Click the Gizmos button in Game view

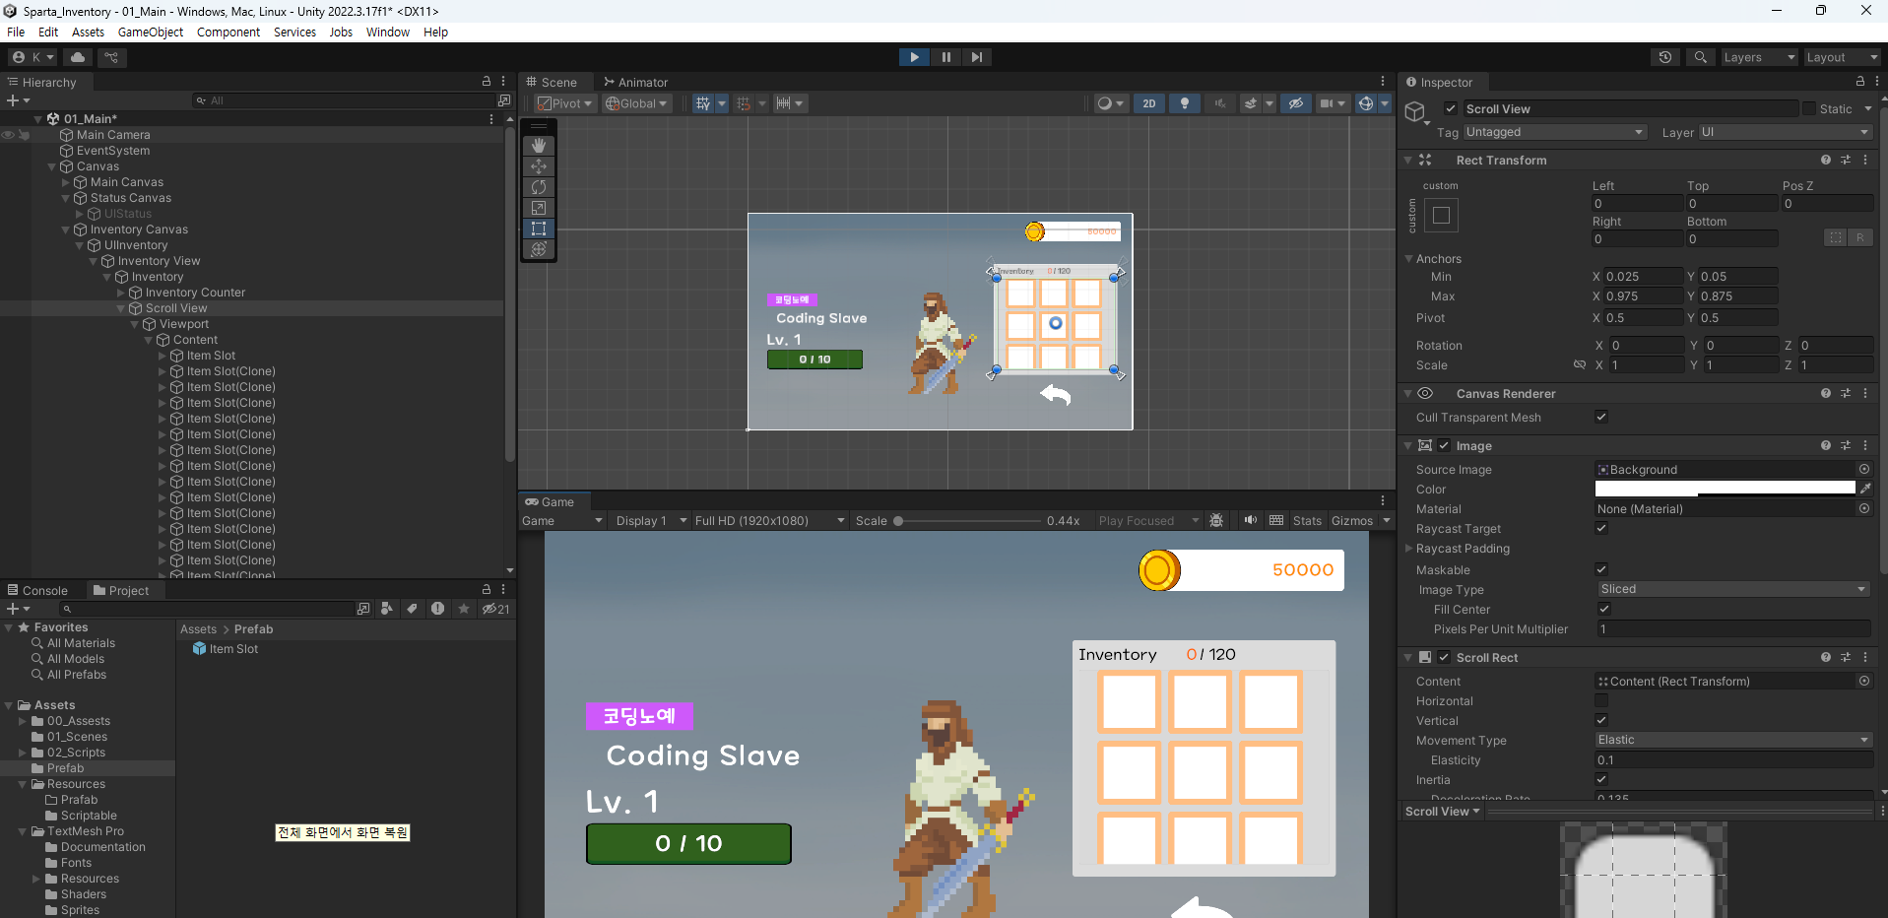click(x=1352, y=520)
